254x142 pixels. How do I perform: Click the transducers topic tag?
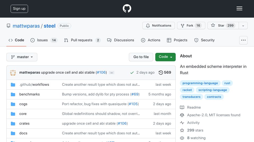[x=192, y=97]
